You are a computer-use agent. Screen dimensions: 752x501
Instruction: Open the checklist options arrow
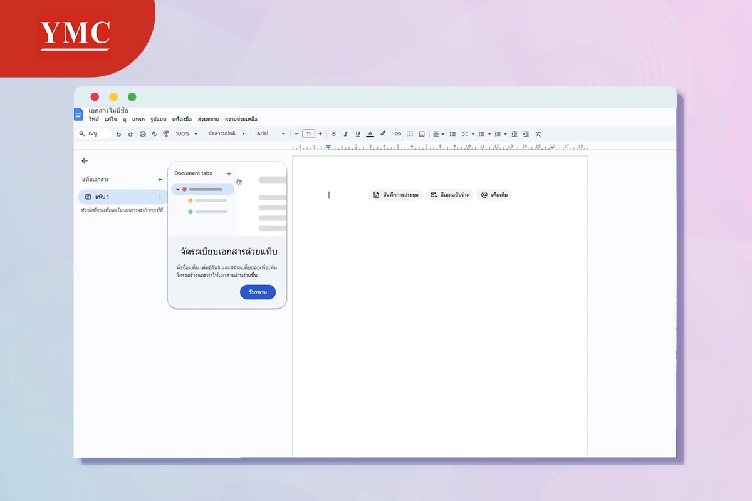(x=473, y=134)
